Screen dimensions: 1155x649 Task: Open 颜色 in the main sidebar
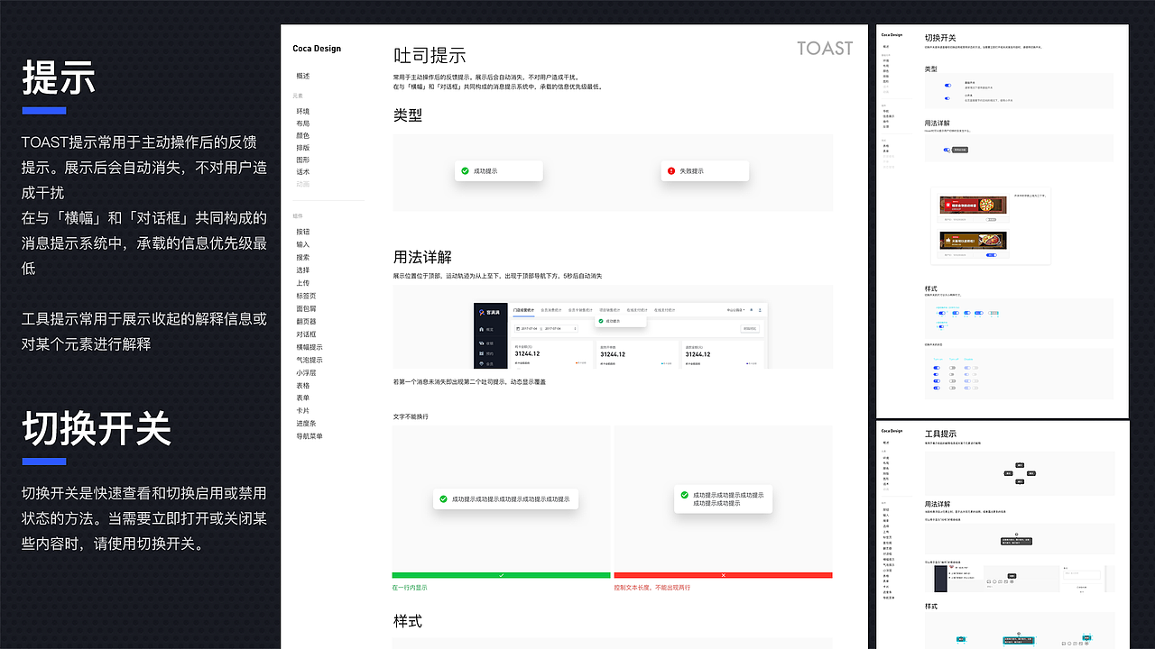(302, 135)
